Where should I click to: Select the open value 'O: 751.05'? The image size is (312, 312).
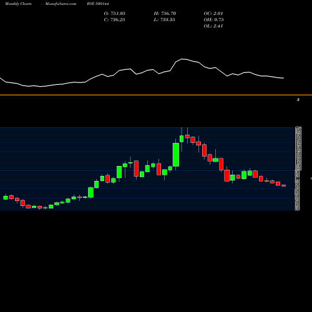pyautogui.click(x=115, y=14)
